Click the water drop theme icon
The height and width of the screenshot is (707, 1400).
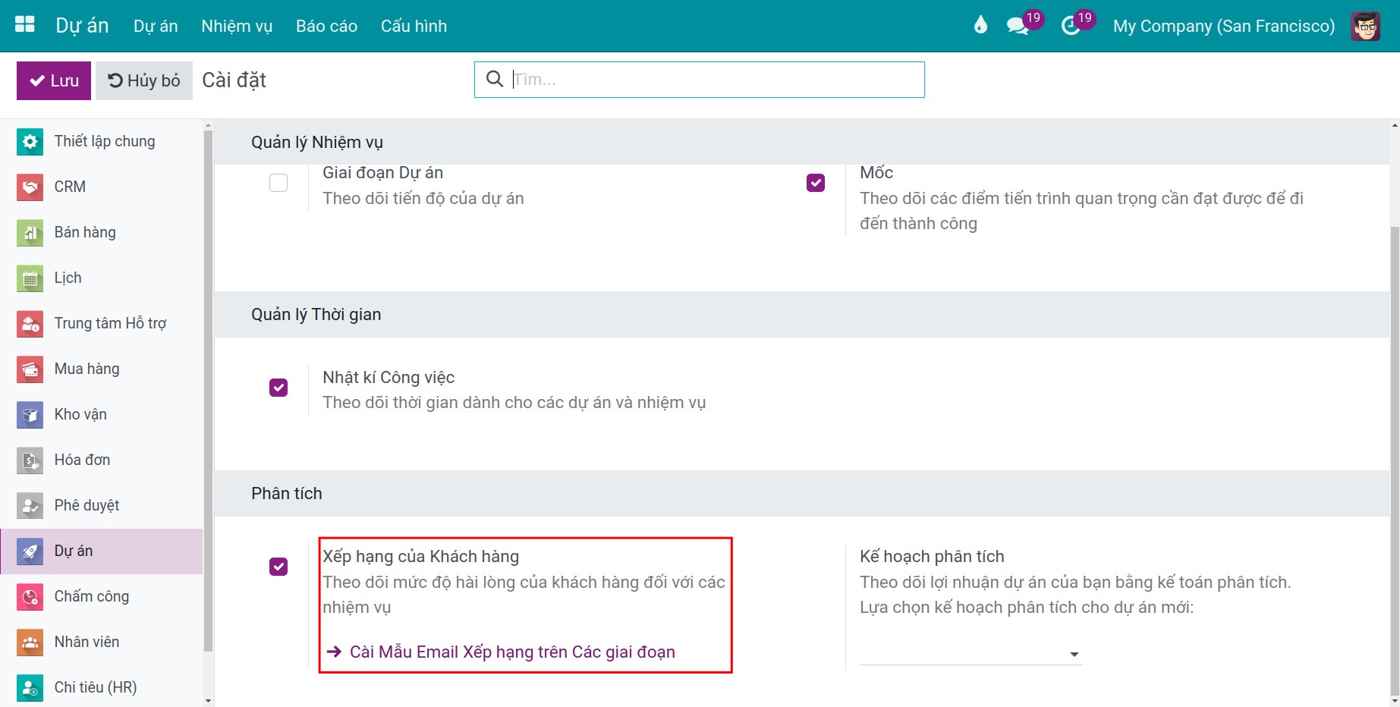coord(980,26)
